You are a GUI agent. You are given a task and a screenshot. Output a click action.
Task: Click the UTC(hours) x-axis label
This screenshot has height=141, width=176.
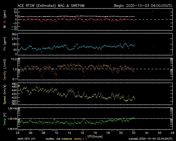(95, 136)
